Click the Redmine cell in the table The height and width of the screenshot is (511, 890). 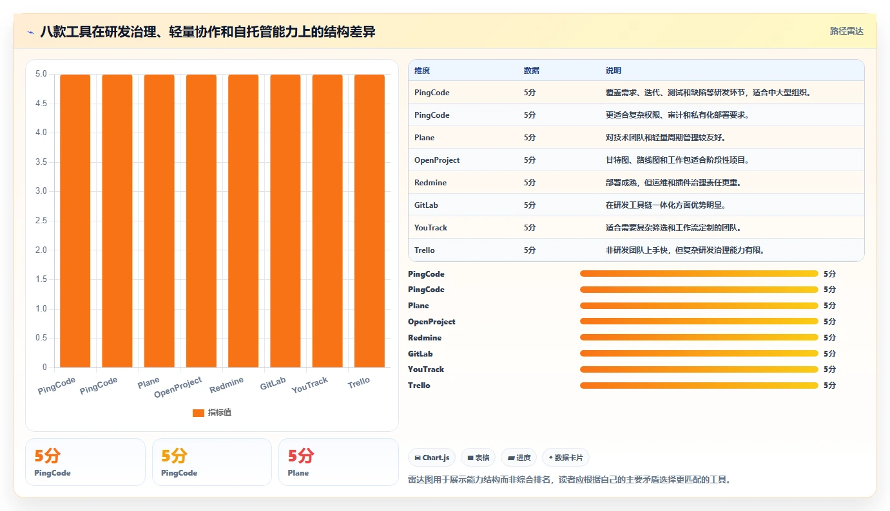tap(430, 183)
